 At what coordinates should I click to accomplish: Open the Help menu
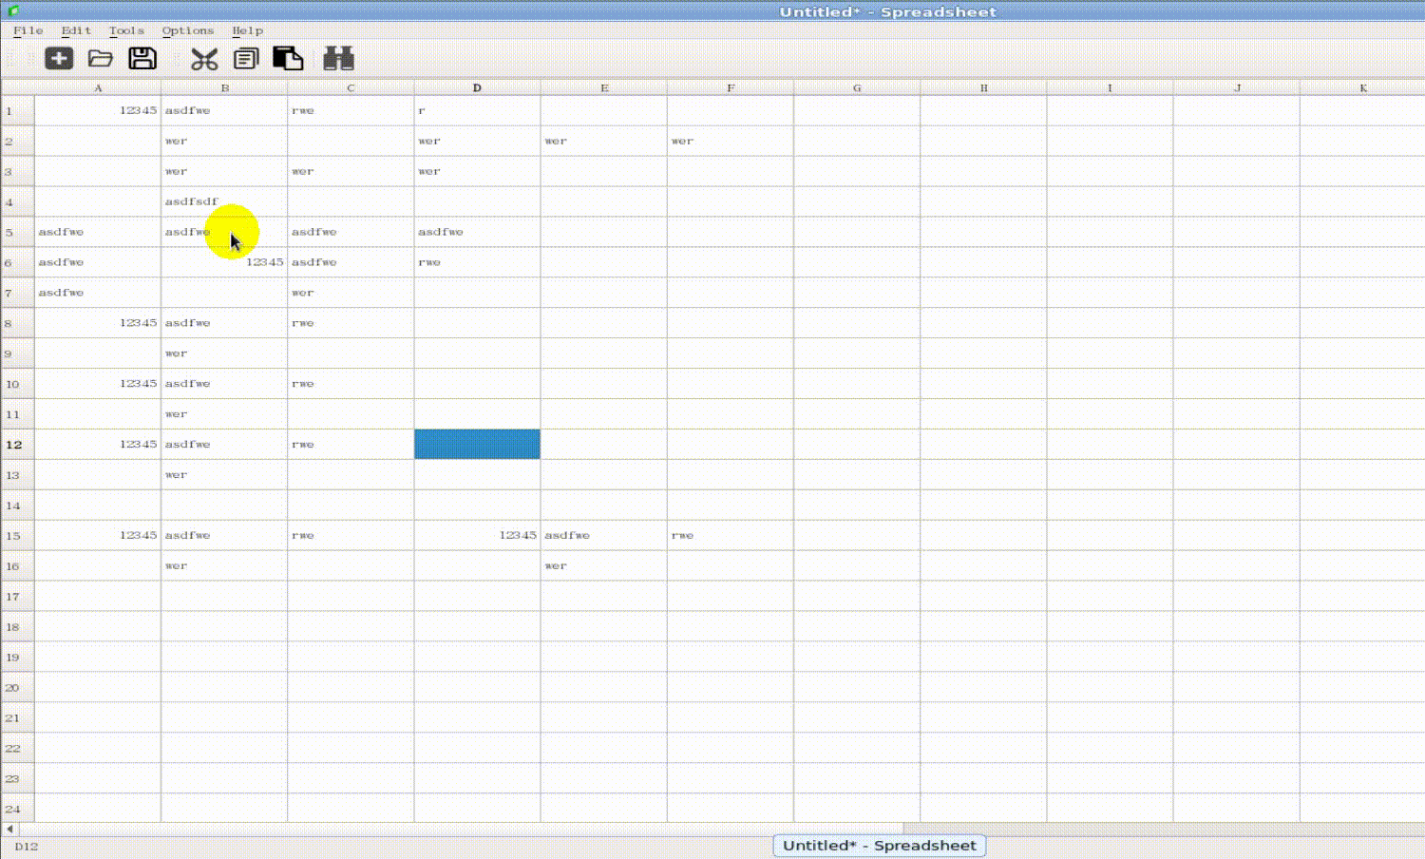[x=248, y=30]
